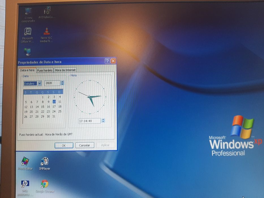Open the HP assistente shortcut

point(25,188)
